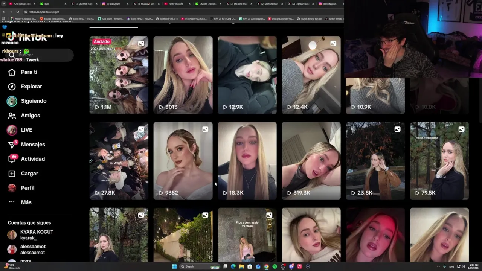Open Discord from the taskbar
This screenshot has height=271, width=482.
coord(291,266)
